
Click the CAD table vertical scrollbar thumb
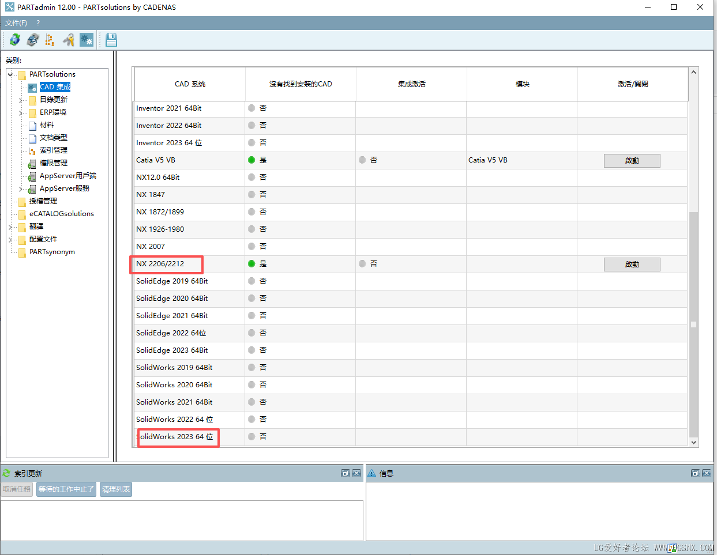click(x=693, y=324)
